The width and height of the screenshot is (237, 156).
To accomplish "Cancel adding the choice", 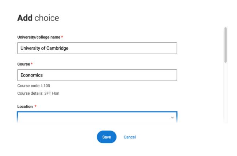I will coord(130,137).
